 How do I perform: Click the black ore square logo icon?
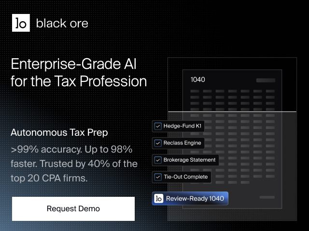pos(21,23)
